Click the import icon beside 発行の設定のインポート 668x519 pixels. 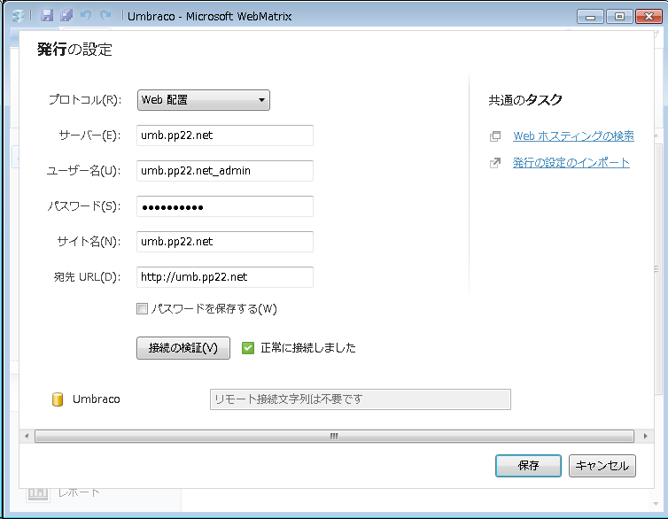[x=495, y=163]
